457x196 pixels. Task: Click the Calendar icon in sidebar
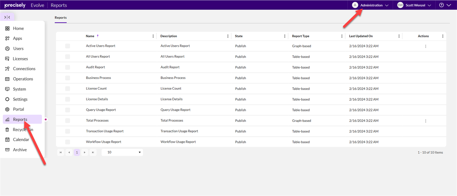pos(7,140)
